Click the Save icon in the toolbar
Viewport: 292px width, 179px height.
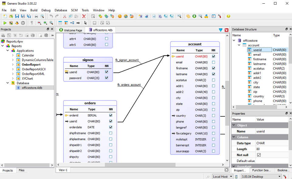(x=17, y=16)
